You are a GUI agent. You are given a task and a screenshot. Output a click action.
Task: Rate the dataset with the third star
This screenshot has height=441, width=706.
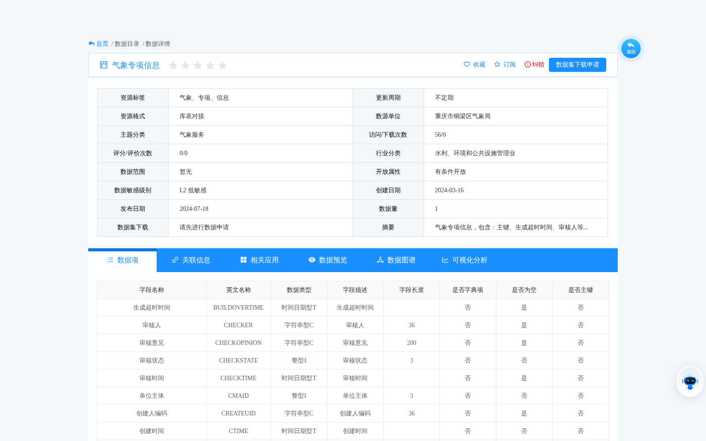coord(198,65)
